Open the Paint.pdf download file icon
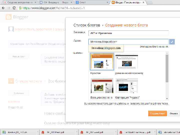 coord(43,132)
